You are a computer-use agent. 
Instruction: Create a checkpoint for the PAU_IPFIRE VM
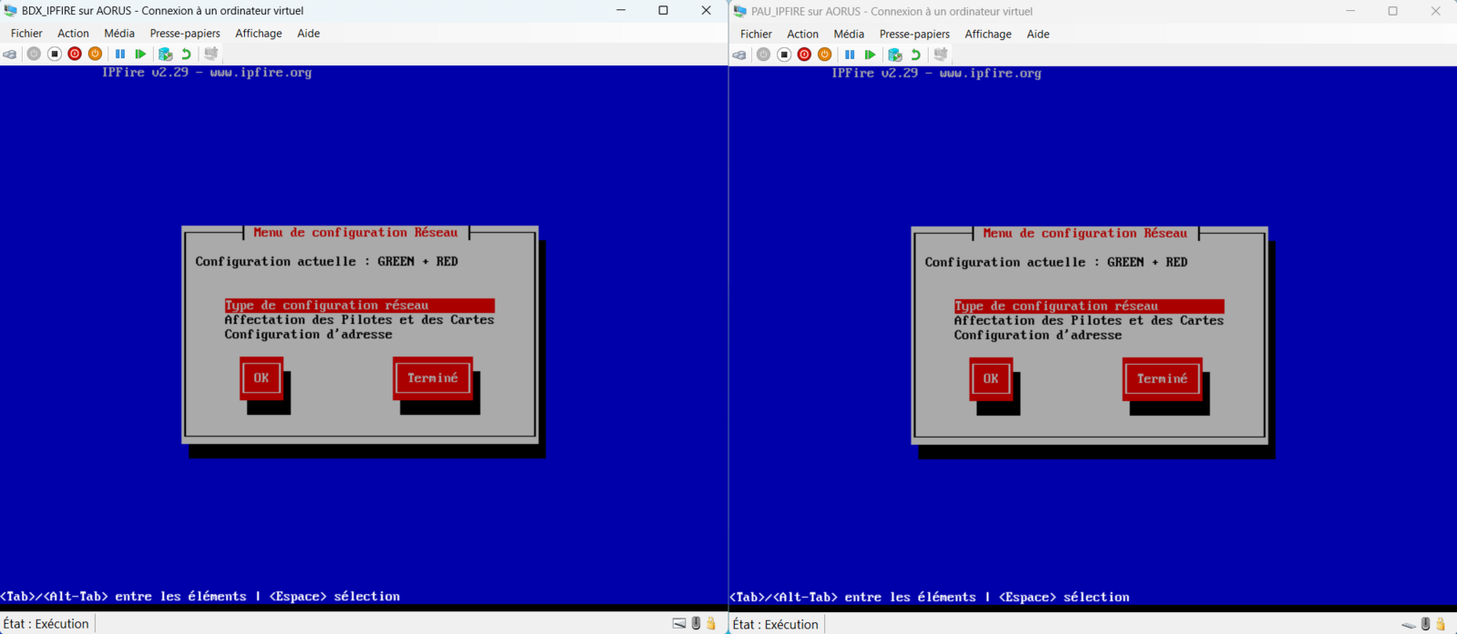(x=894, y=55)
